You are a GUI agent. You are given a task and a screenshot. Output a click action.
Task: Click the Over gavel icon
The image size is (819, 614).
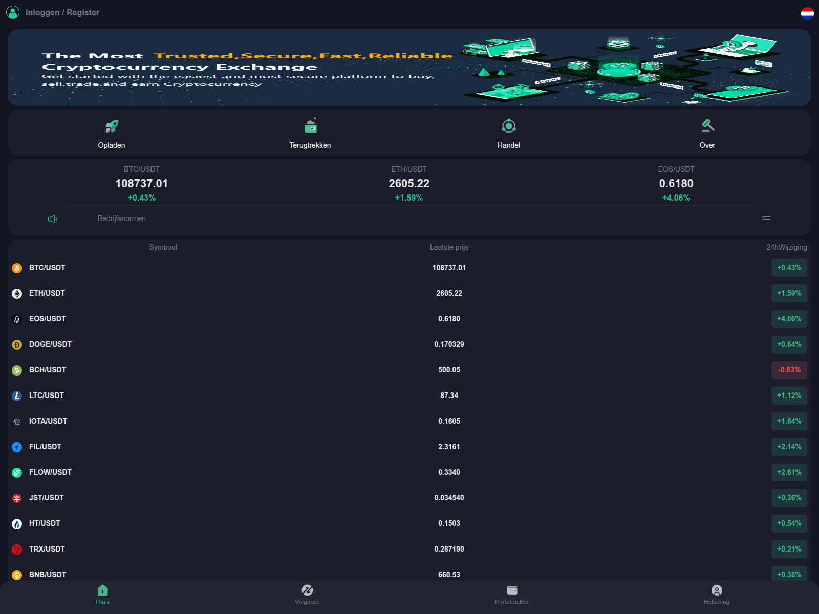pos(707,126)
